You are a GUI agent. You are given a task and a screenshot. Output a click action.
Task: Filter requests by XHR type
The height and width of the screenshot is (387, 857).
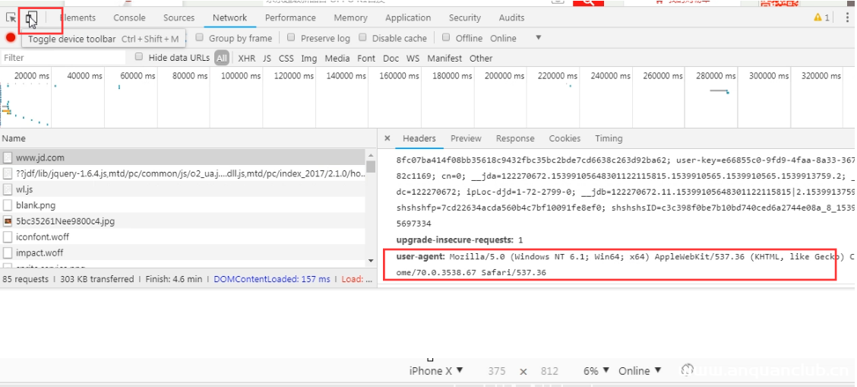pos(246,58)
